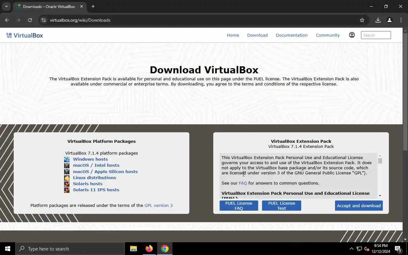The height and width of the screenshot is (255, 408).
Task: Click the Windows hosts platform icon
Action: pos(67,159)
